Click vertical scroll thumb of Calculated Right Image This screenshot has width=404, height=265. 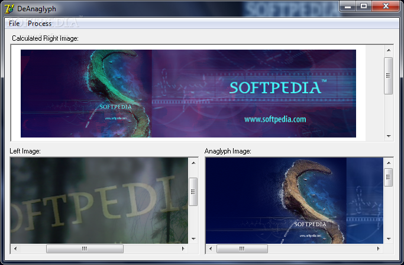click(388, 76)
